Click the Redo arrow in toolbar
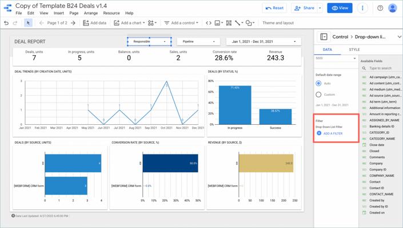 (x=15, y=23)
